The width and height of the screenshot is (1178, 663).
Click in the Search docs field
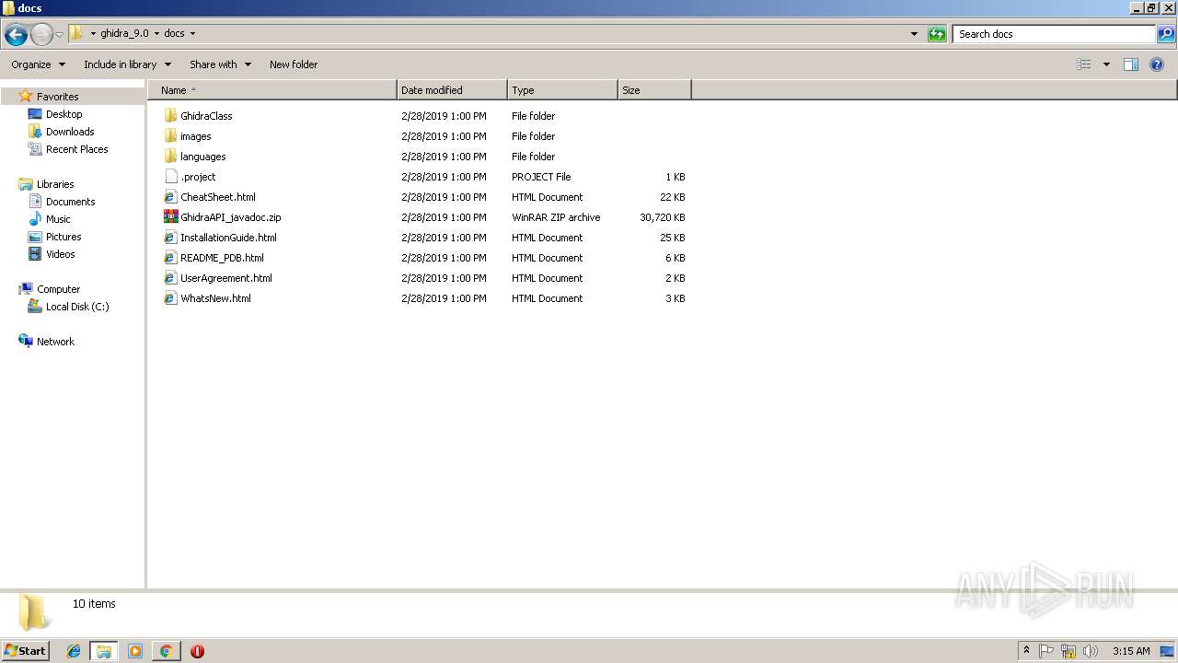pyautogui.click(x=1054, y=34)
